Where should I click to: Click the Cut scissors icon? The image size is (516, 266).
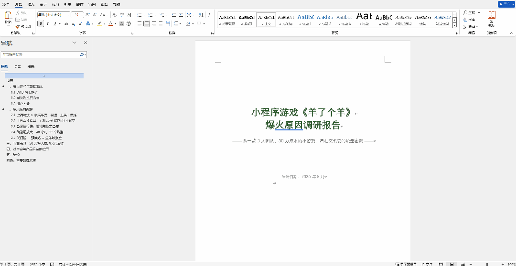coord(19,12)
